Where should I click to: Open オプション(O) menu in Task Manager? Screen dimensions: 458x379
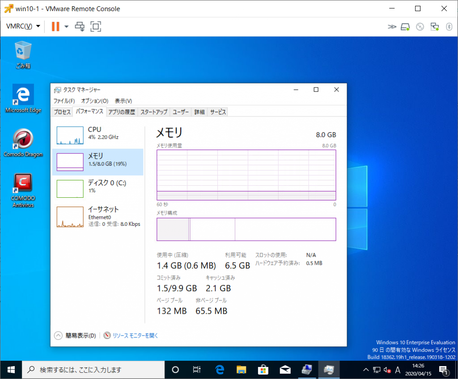pyautogui.click(x=95, y=101)
